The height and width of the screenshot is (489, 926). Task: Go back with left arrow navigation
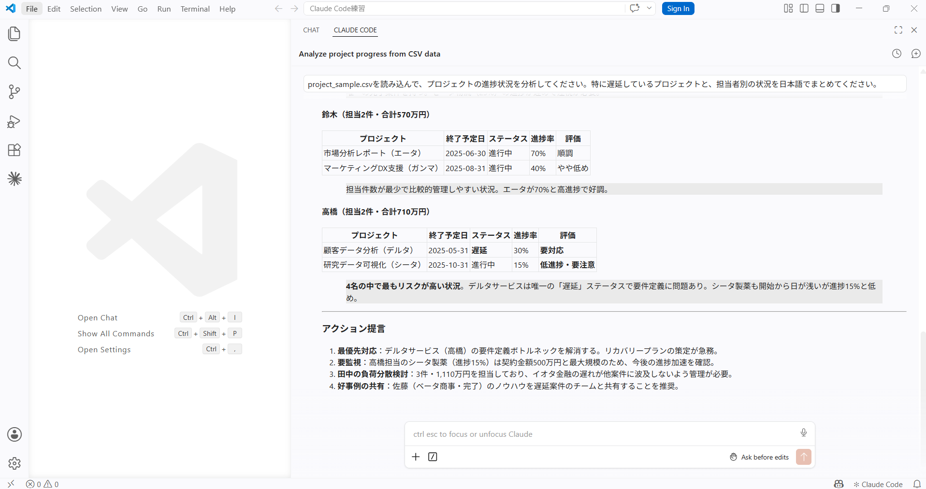pos(278,9)
